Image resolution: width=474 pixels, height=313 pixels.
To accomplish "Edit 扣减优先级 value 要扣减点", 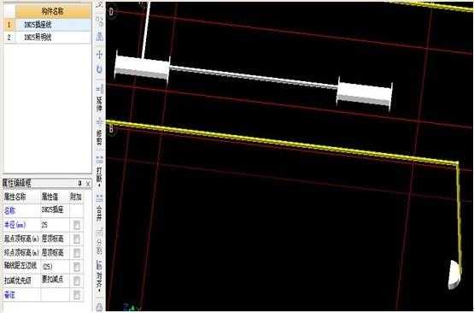I will [x=55, y=281].
